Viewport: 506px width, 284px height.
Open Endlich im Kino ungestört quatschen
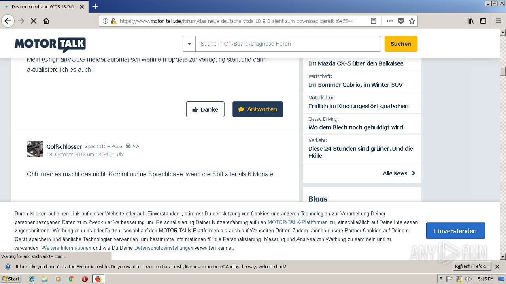pos(359,106)
